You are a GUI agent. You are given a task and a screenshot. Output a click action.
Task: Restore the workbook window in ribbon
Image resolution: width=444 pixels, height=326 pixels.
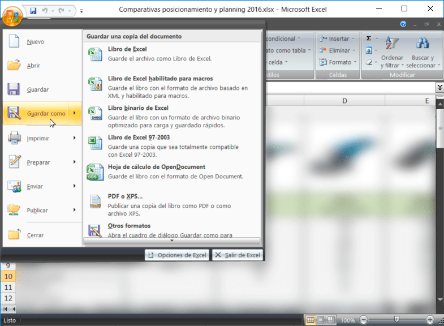[x=426, y=24]
